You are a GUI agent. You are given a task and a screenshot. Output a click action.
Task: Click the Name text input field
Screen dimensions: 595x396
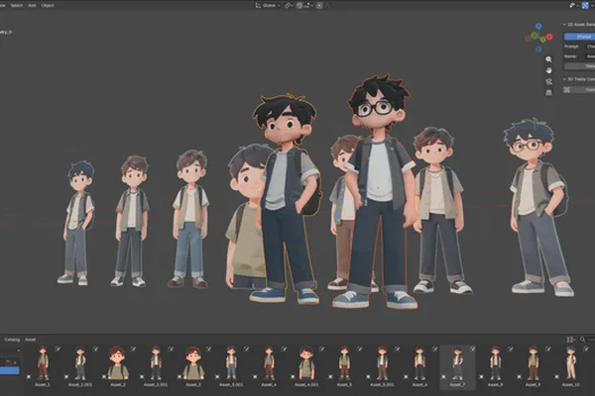coord(590,56)
